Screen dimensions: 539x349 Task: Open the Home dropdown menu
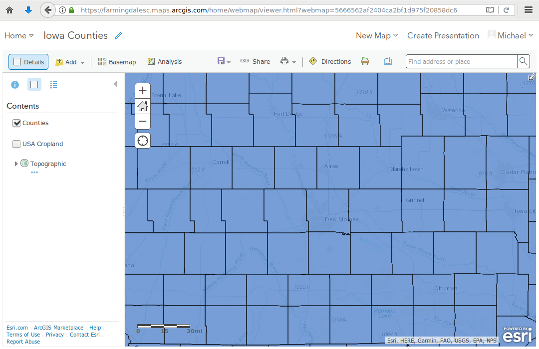(19, 36)
